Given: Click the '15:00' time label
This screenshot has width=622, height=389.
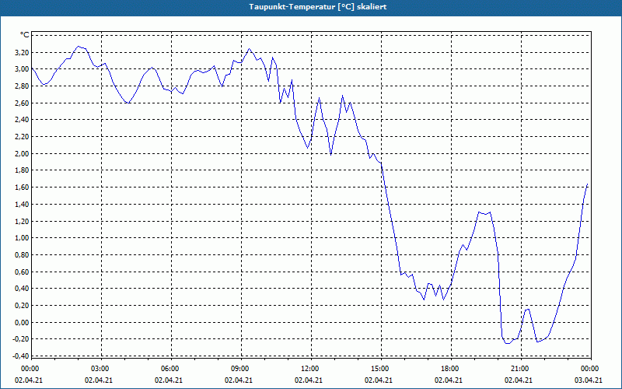Looking at the screenshot, I should click(x=381, y=369).
